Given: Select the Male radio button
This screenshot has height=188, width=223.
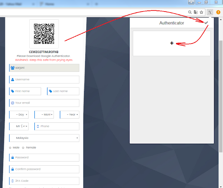Looking at the screenshot, I should point(10,148).
